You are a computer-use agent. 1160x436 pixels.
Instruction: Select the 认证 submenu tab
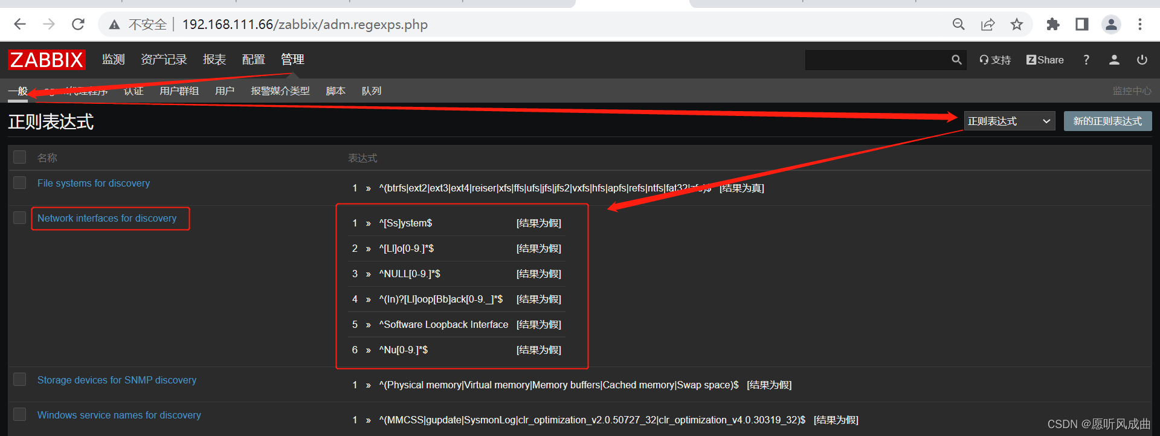tap(134, 91)
